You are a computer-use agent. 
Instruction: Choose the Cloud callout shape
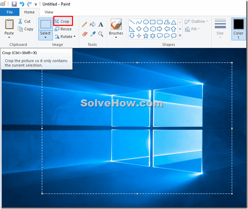(174, 36)
